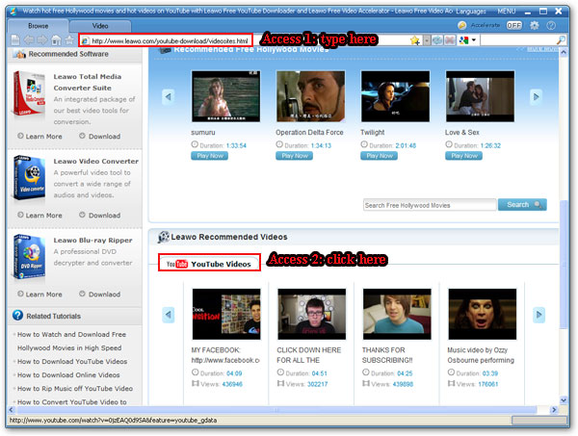The height and width of the screenshot is (436, 578).
Task: Open the help question mark icon
Action: tap(551, 25)
